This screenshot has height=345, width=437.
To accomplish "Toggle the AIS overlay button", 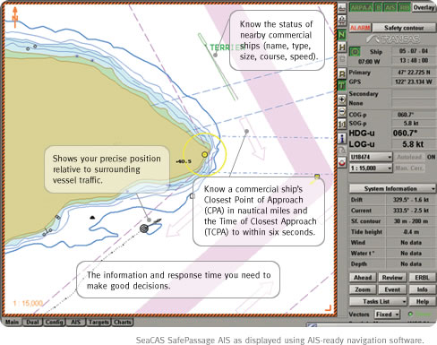I will (390, 8).
